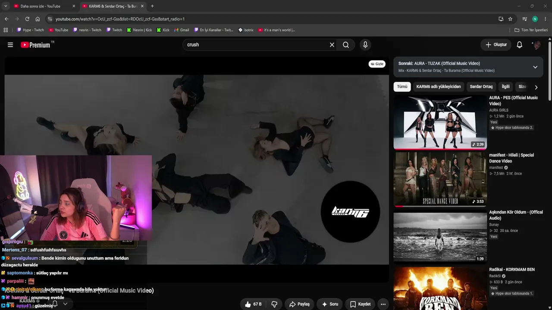552x310 pixels.
Task: Close the KARM6 & Serdar Ortaç tab
Action: (x=142, y=6)
